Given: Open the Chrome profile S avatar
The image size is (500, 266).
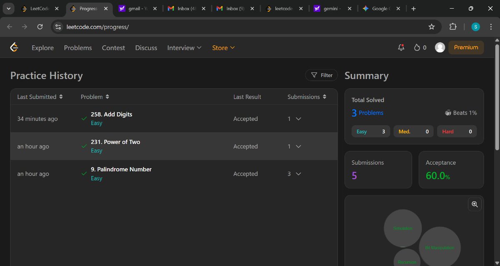Looking at the screenshot, I should [476, 27].
